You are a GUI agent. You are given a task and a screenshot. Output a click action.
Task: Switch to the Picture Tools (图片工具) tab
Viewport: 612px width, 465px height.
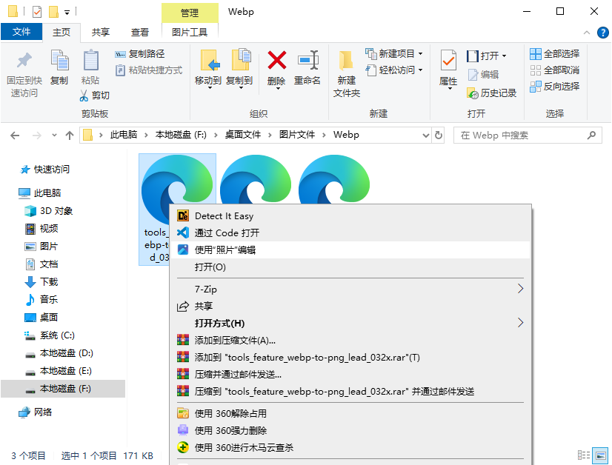(190, 33)
